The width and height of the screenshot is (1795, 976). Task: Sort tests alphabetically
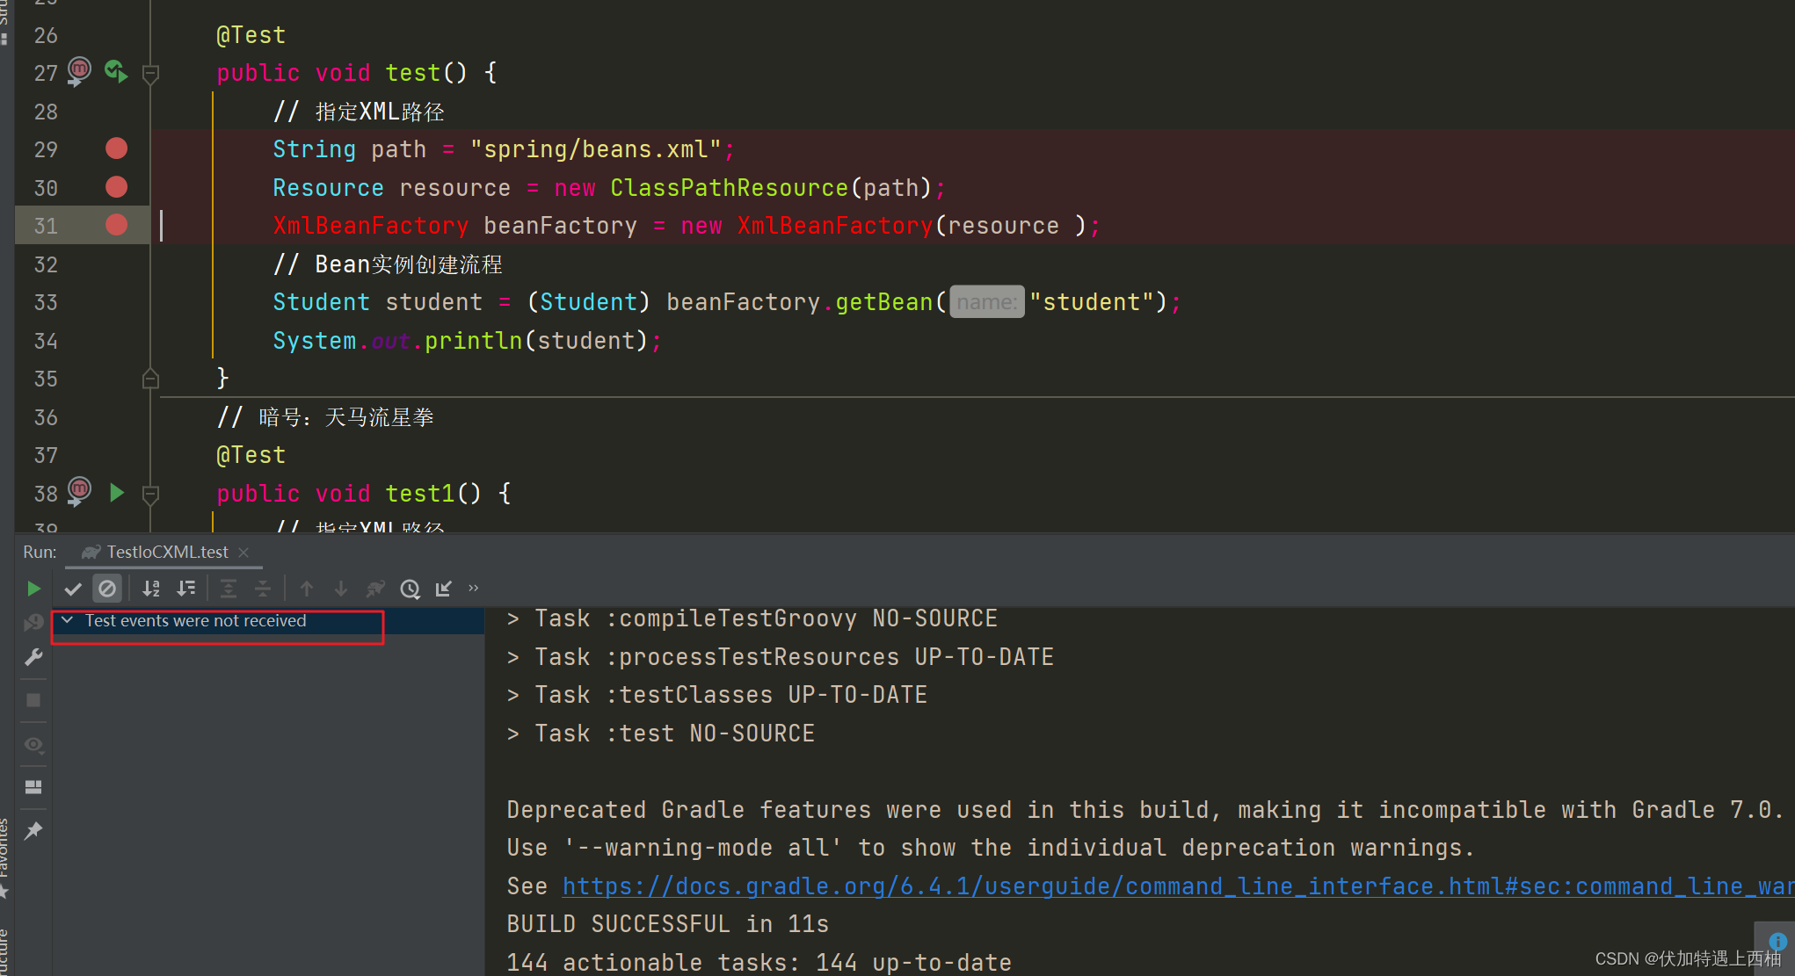151,589
